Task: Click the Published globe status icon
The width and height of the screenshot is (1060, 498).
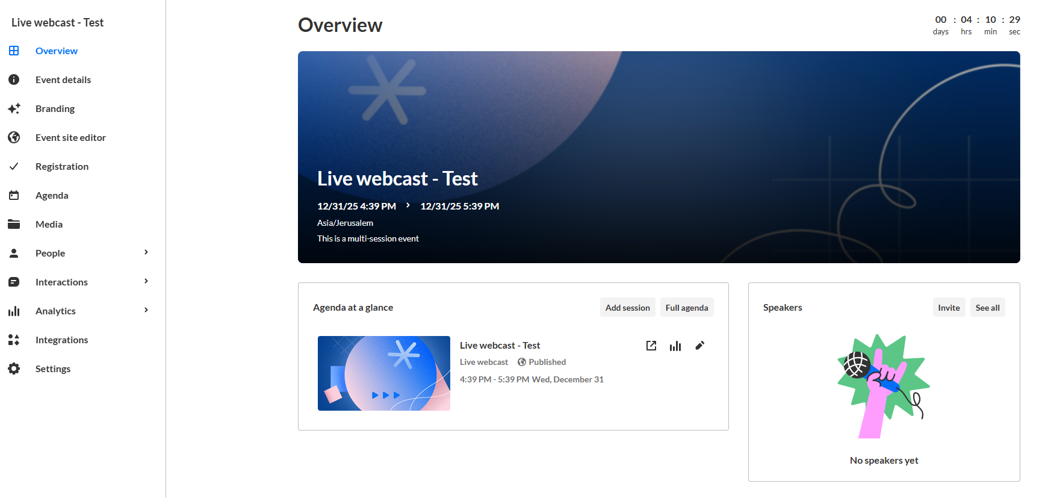Action: tap(522, 362)
